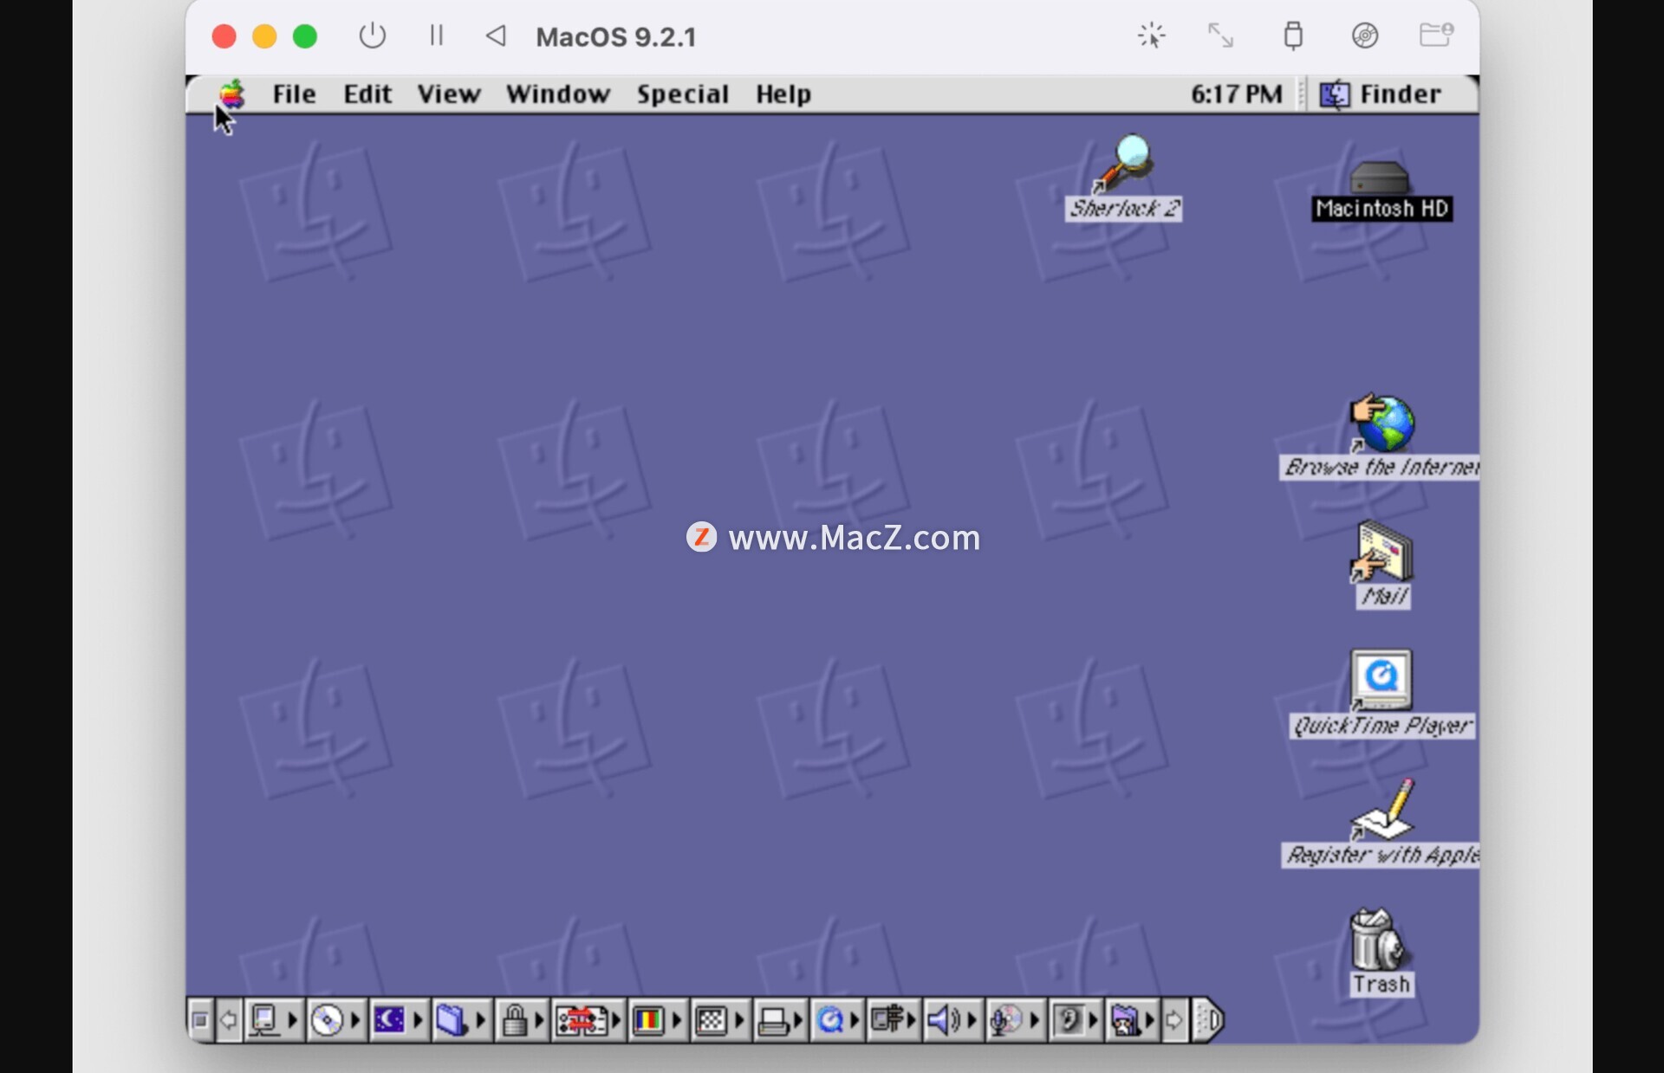Click the Control Strip close box
Screen dimensions: 1664x1073
[x=200, y=1021]
